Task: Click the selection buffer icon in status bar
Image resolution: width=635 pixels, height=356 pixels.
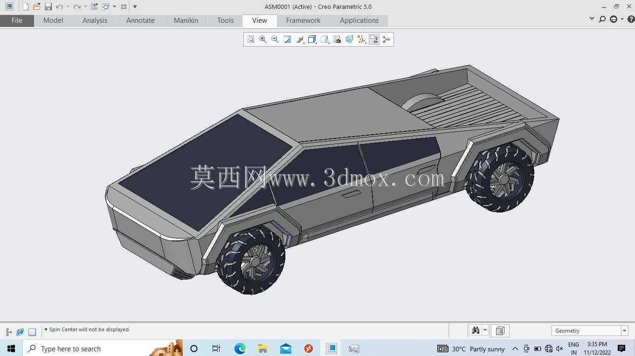Action: pos(500,331)
